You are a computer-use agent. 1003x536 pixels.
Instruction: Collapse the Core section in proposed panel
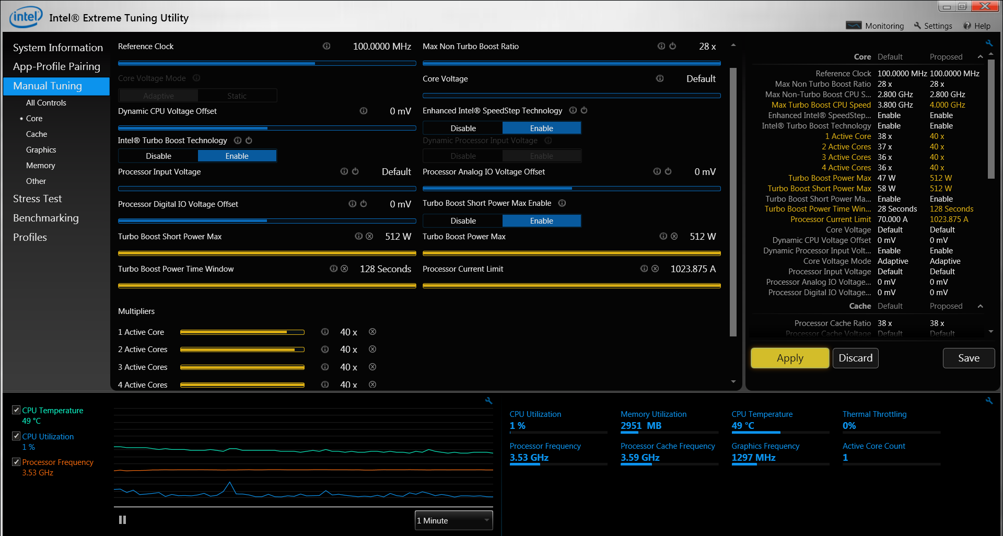pyautogui.click(x=980, y=57)
